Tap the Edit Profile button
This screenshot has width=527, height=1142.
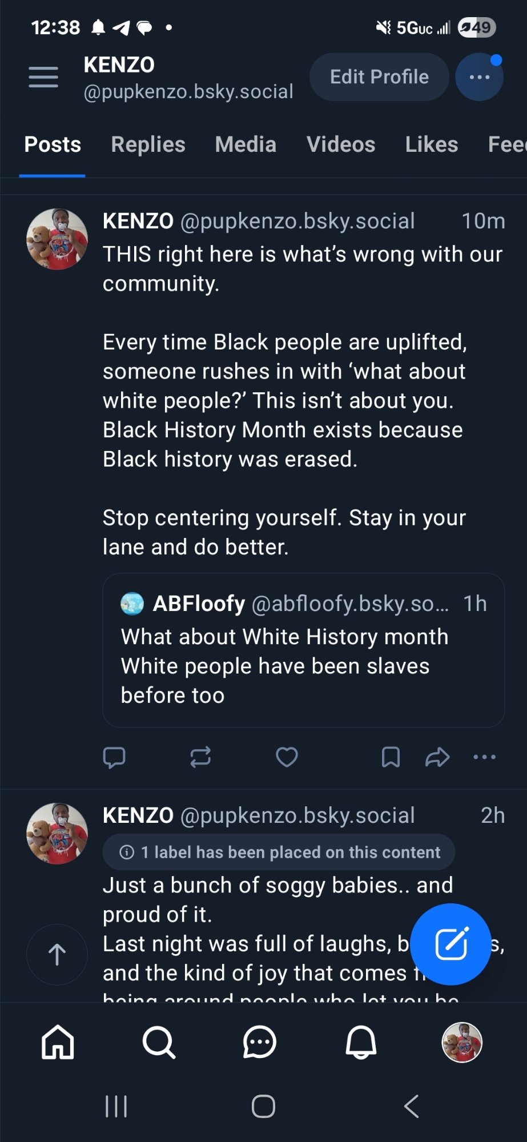[x=379, y=77]
